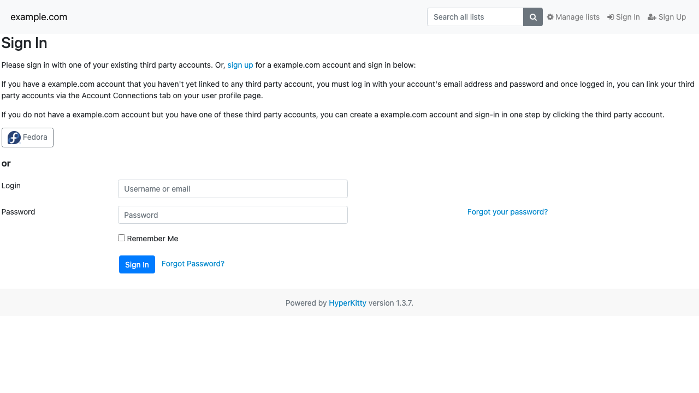
Task: Focus the Password input field
Action: [x=233, y=215]
